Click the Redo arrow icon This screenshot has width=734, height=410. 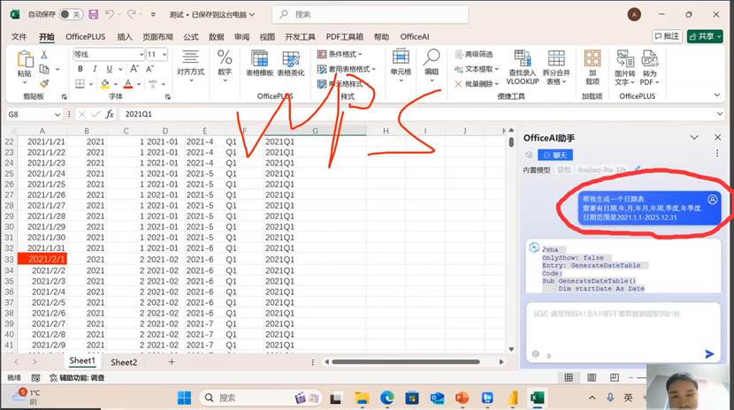tap(132, 14)
